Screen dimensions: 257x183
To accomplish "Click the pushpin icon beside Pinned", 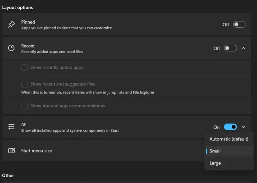I will pyautogui.click(x=12, y=24).
